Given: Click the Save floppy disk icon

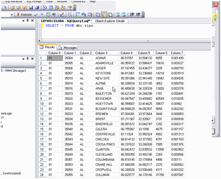Looking at the screenshot, I should pos(31,8).
